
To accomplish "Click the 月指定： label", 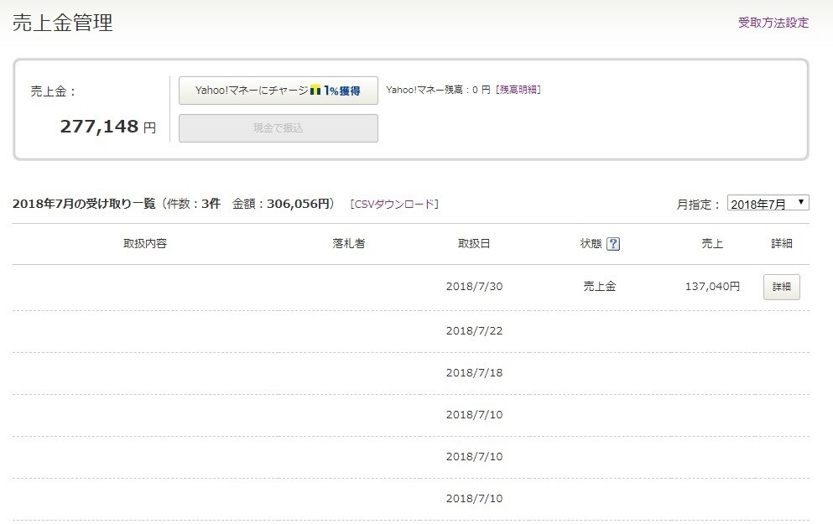I will pos(699,205).
